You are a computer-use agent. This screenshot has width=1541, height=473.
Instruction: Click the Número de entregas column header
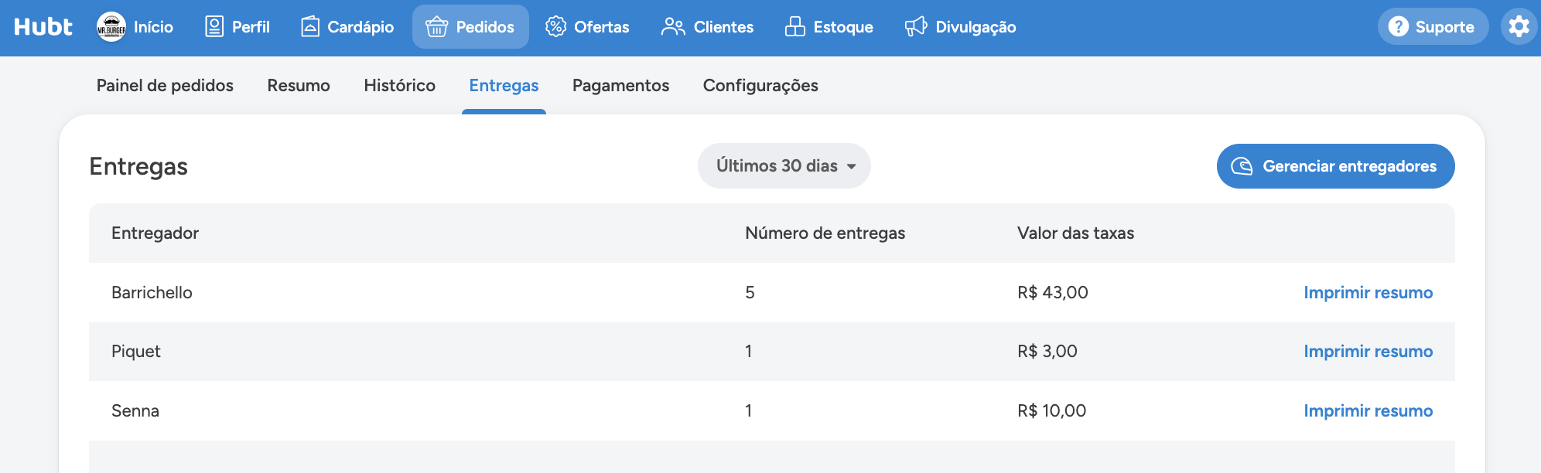(x=825, y=233)
